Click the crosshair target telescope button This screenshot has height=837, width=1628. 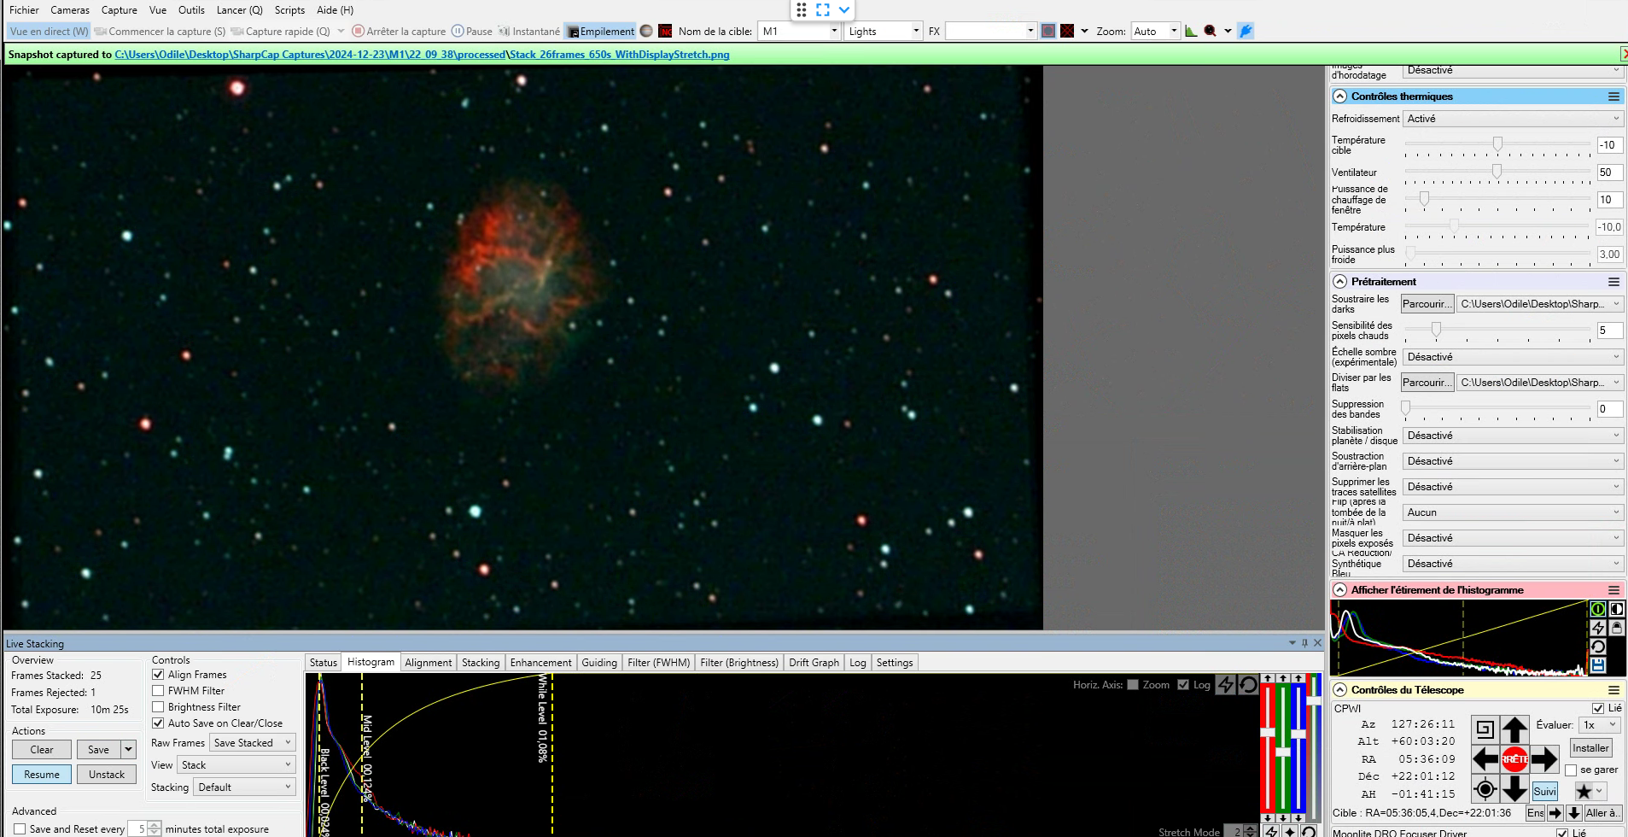point(1485,789)
